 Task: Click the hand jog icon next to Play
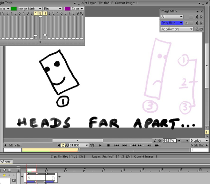(93, 145)
